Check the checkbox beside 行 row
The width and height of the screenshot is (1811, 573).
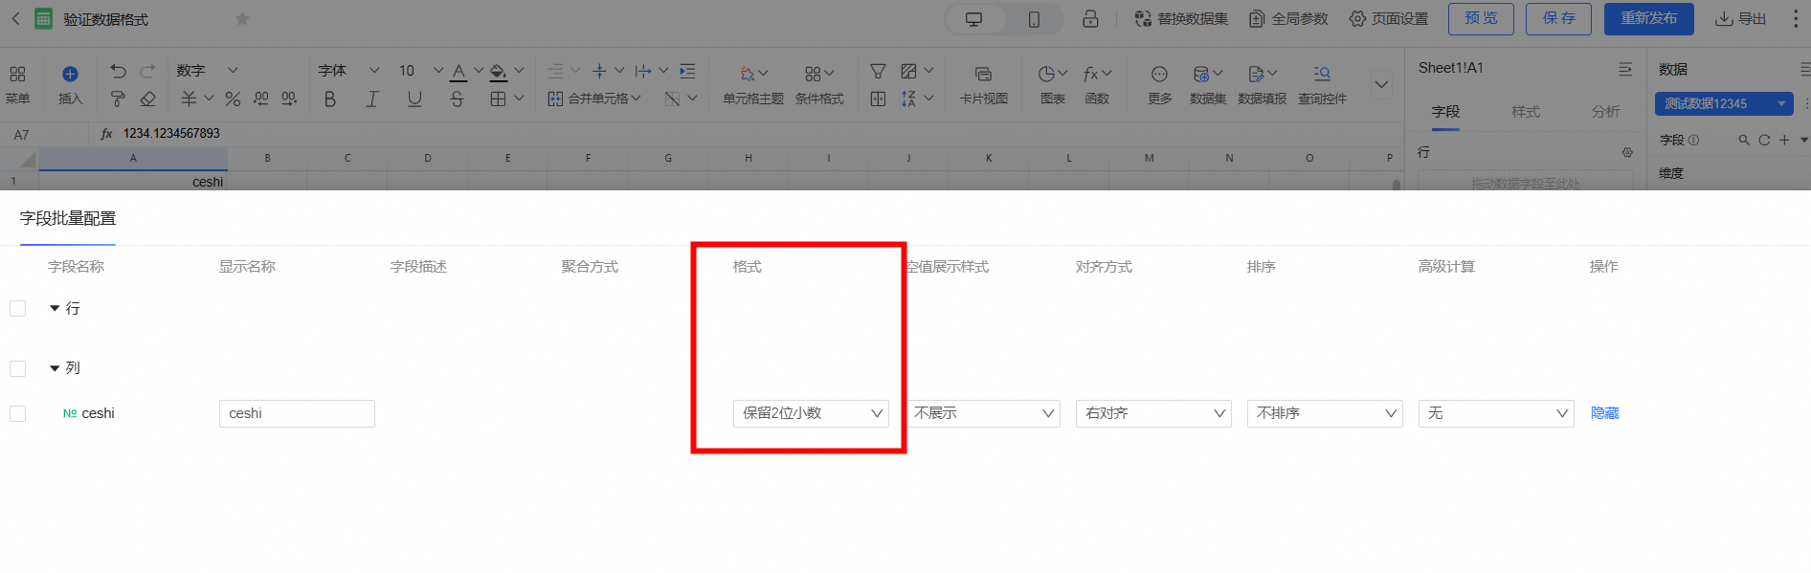[x=18, y=308]
